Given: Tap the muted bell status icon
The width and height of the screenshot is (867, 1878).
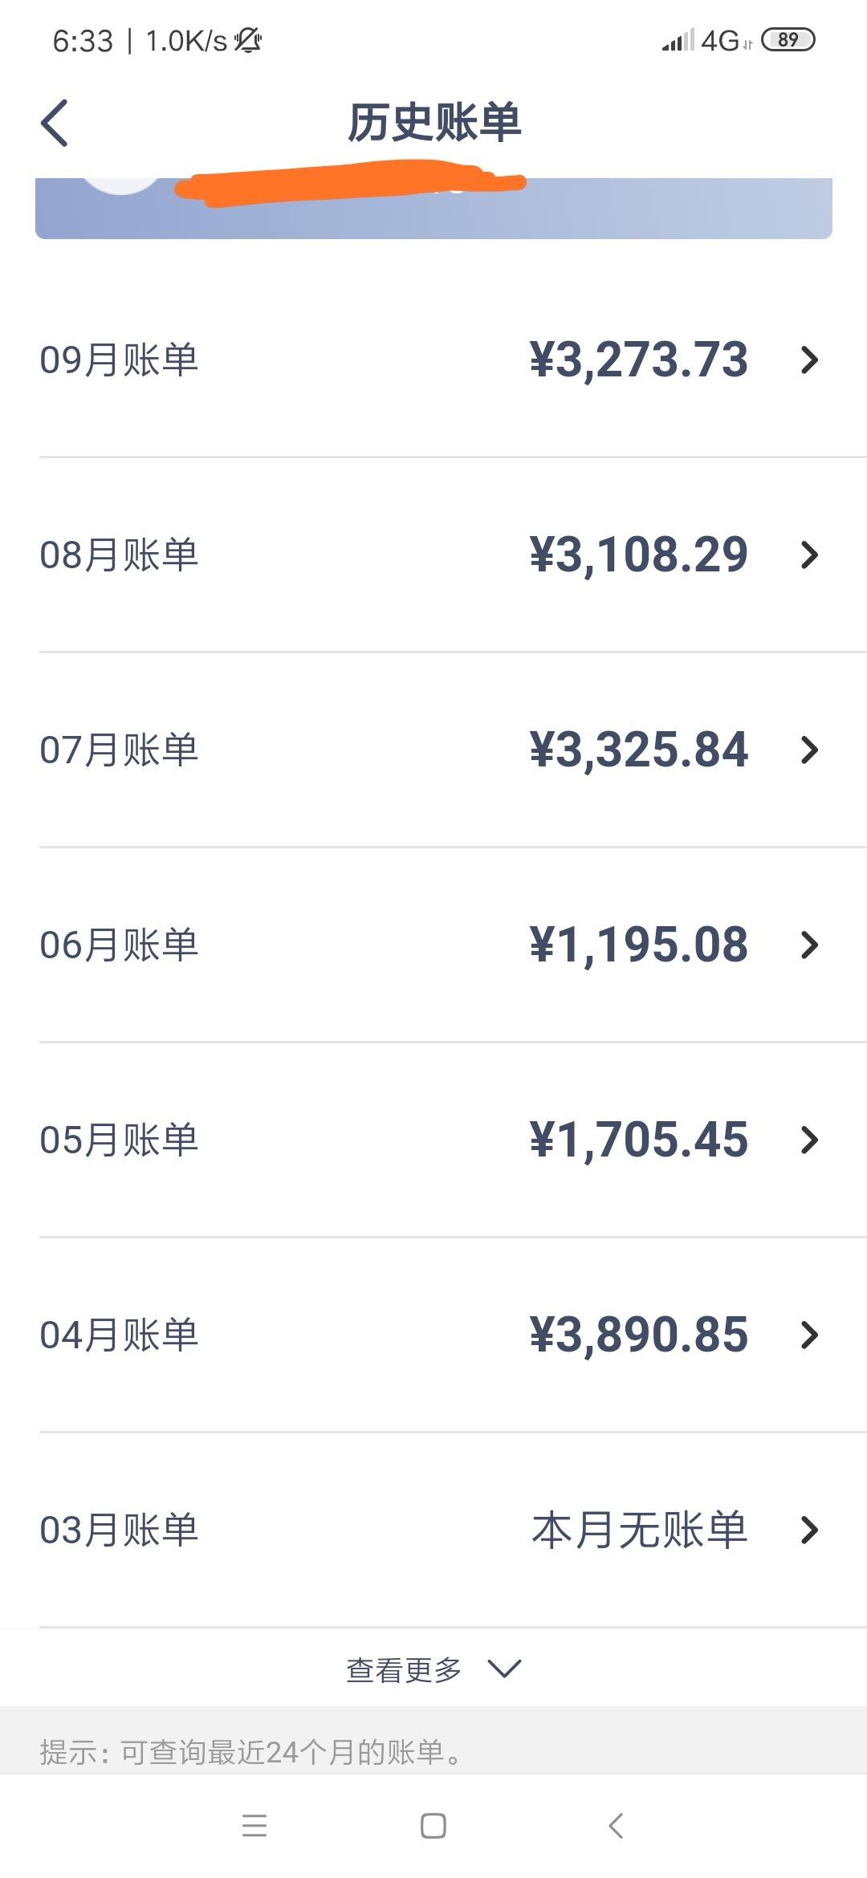Looking at the screenshot, I should tap(248, 40).
